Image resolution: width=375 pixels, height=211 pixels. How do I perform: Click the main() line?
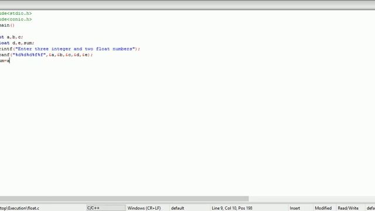pyautogui.click(x=7, y=25)
